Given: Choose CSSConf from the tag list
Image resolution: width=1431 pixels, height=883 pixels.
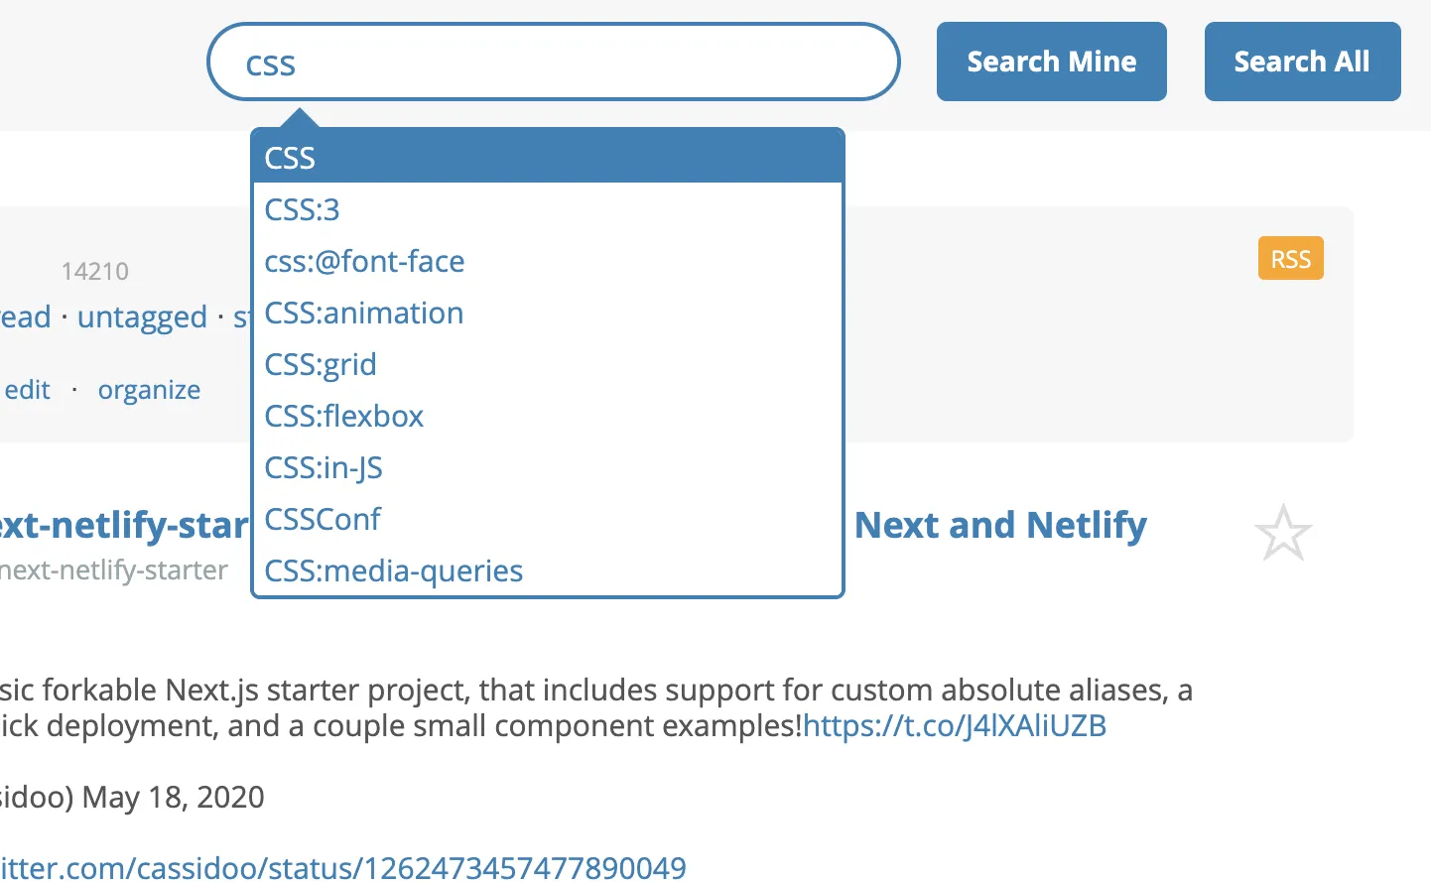Looking at the screenshot, I should [323, 519].
